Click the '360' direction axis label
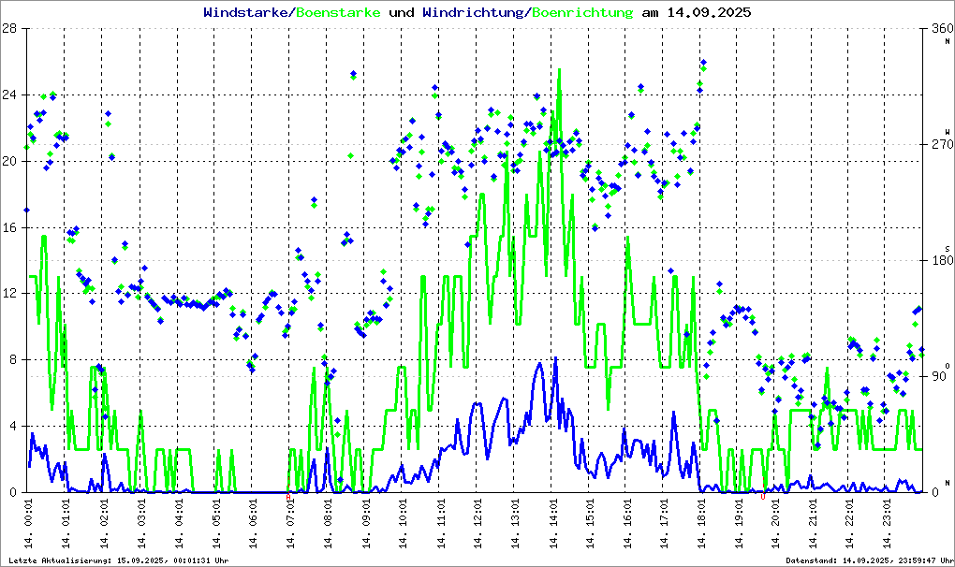The image size is (955, 567). pyautogui.click(x=942, y=29)
